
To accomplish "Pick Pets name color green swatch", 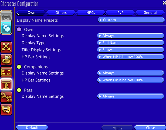I will point(19,90).
